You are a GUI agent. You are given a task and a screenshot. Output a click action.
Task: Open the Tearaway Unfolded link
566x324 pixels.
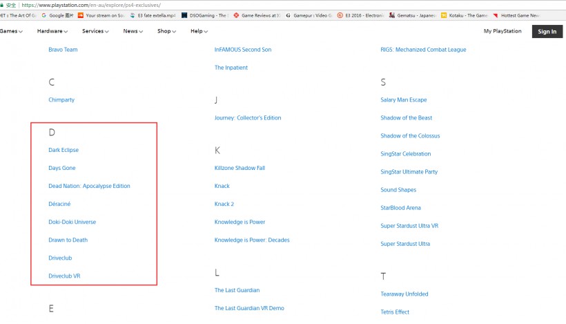click(x=404, y=294)
